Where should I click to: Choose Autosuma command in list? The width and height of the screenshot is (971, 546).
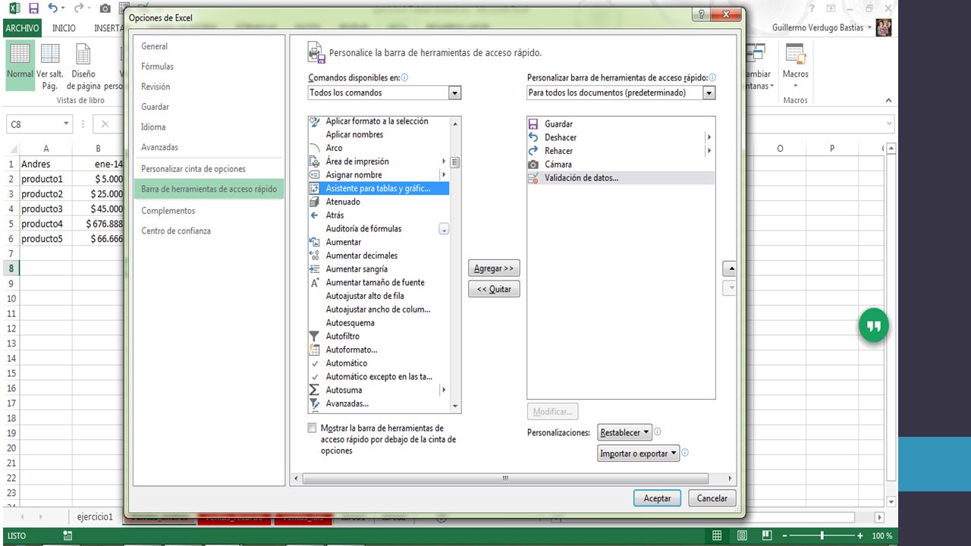pos(379,390)
